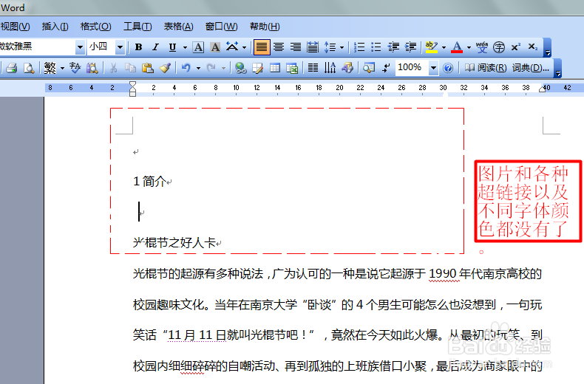
Task: Click Format Painter brush
Action: point(165,68)
